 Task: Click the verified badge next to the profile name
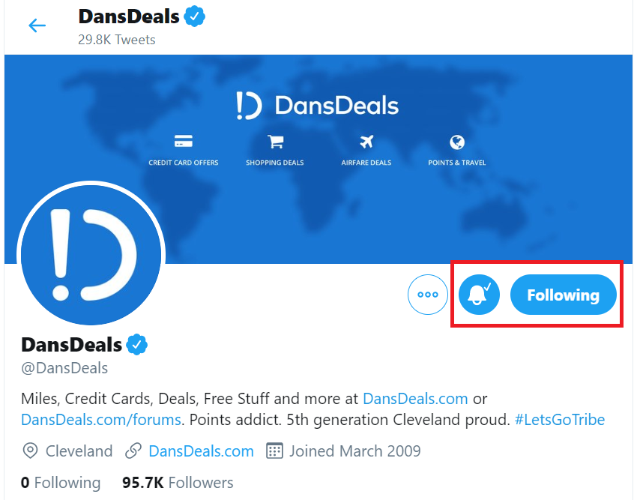tap(137, 345)
